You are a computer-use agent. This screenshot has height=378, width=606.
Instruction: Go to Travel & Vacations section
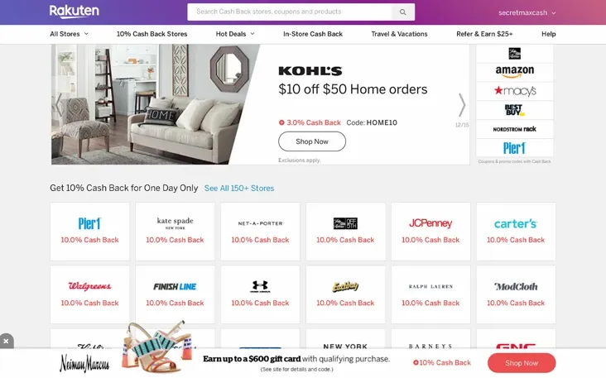[x=399, y=34]
